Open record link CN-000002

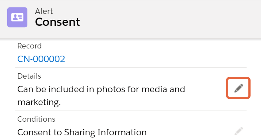tap(41, 59)
